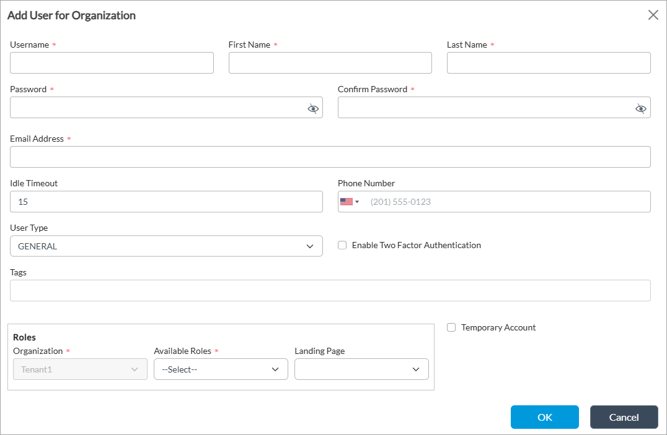667x435 pixels.
Task: Focus the Idle Timeout field showing 15
Action: [x=166, y=202]
